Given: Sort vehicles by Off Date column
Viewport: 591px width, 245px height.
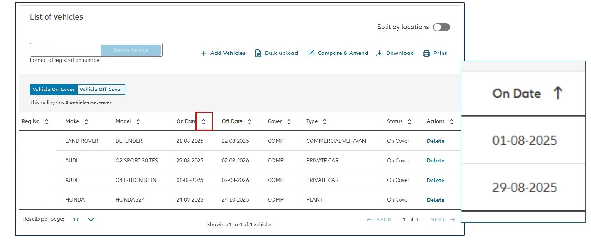Looking at the screenshot, I should 249,122.
